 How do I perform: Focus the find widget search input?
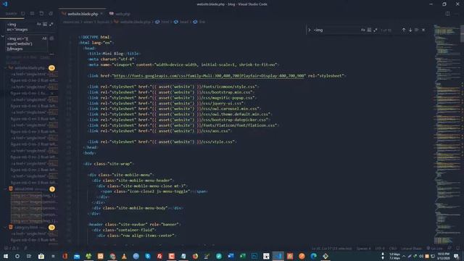coord(336,30)
